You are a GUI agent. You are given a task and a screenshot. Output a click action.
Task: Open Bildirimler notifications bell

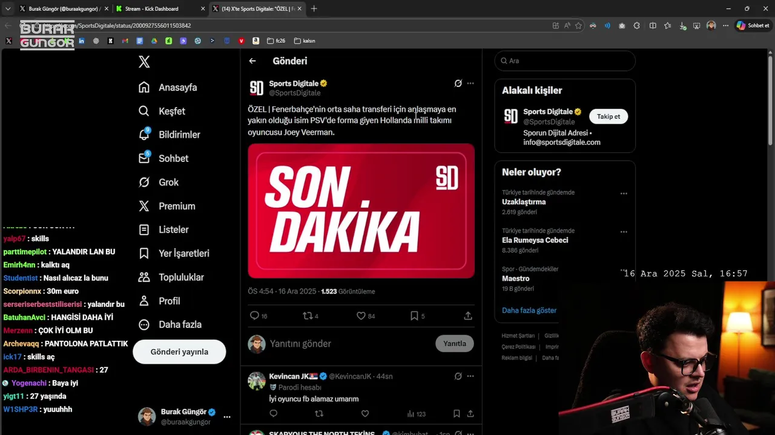pyautogui.click(x=144, y=134)
